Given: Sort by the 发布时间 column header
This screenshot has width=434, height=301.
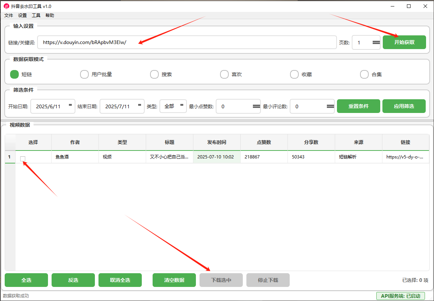Looking at the screenshot, I should coord(217,142).
